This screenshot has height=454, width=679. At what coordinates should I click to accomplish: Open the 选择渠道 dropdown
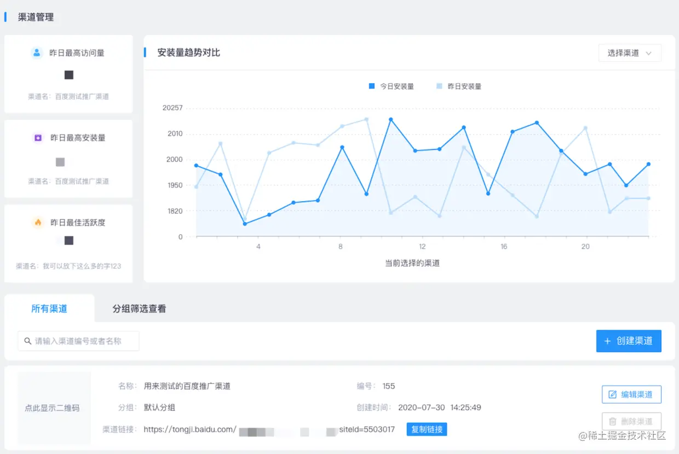point(630,53)
